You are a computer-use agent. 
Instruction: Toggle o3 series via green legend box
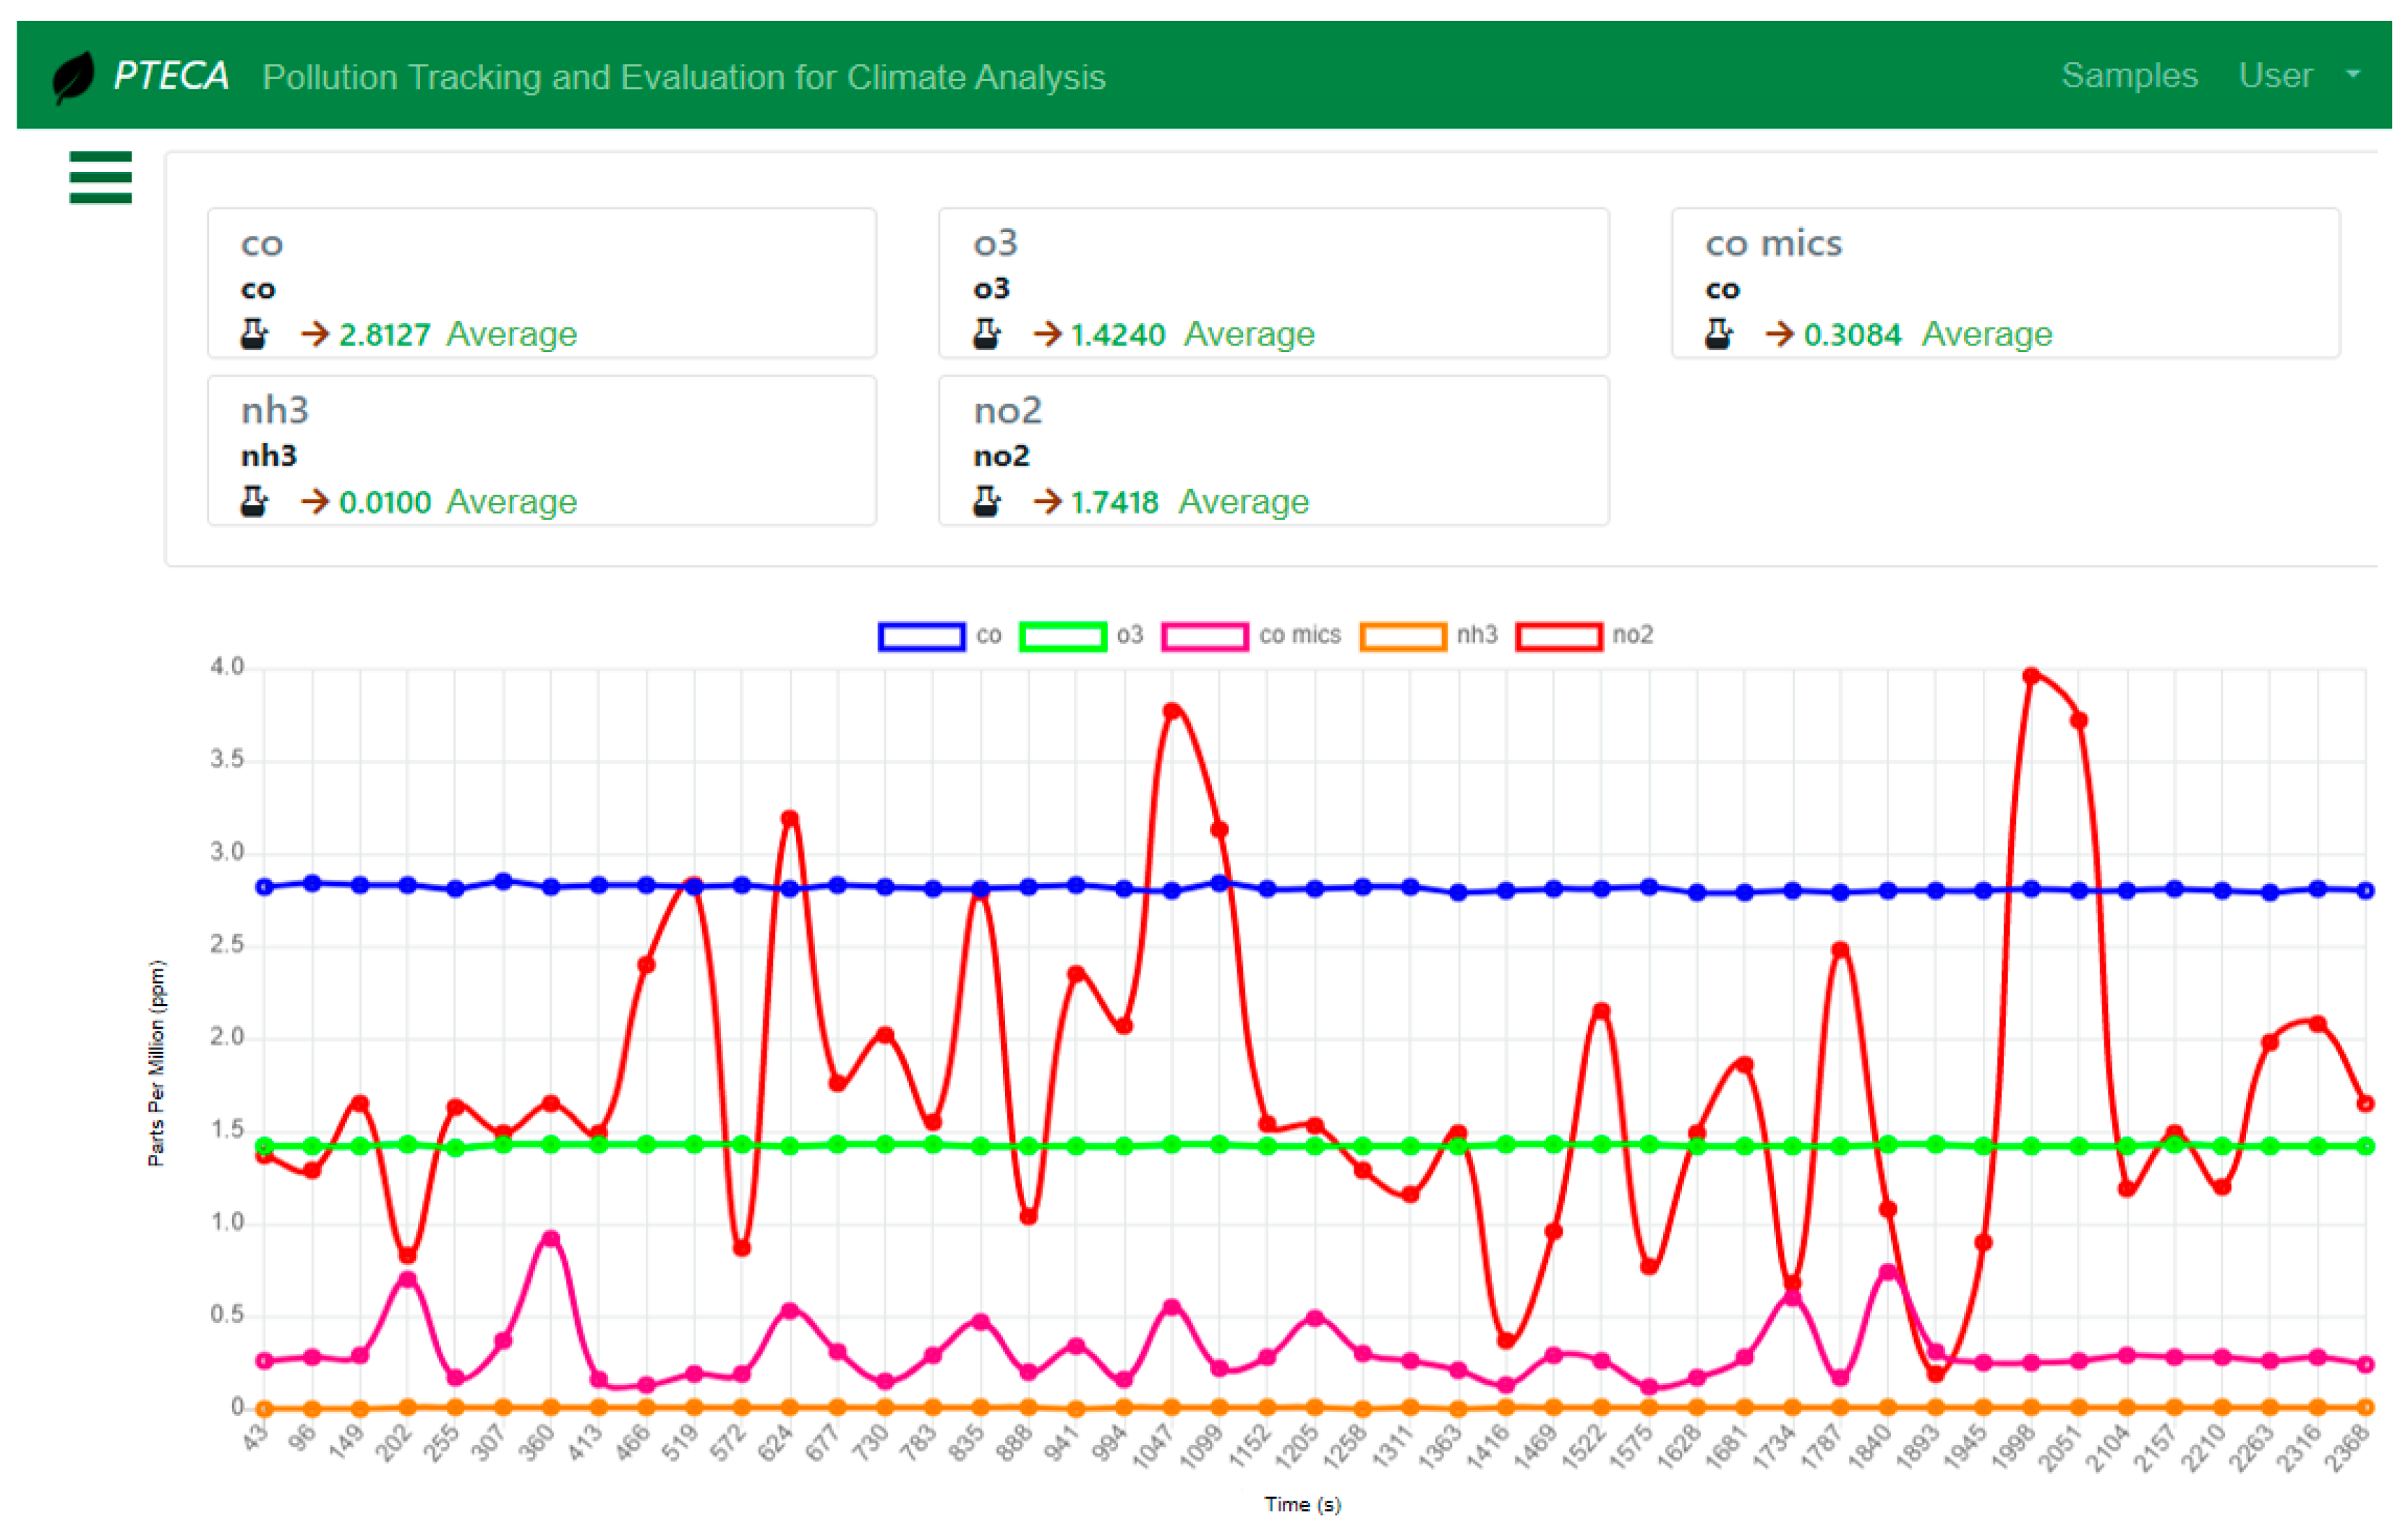tap(1062, 637)
